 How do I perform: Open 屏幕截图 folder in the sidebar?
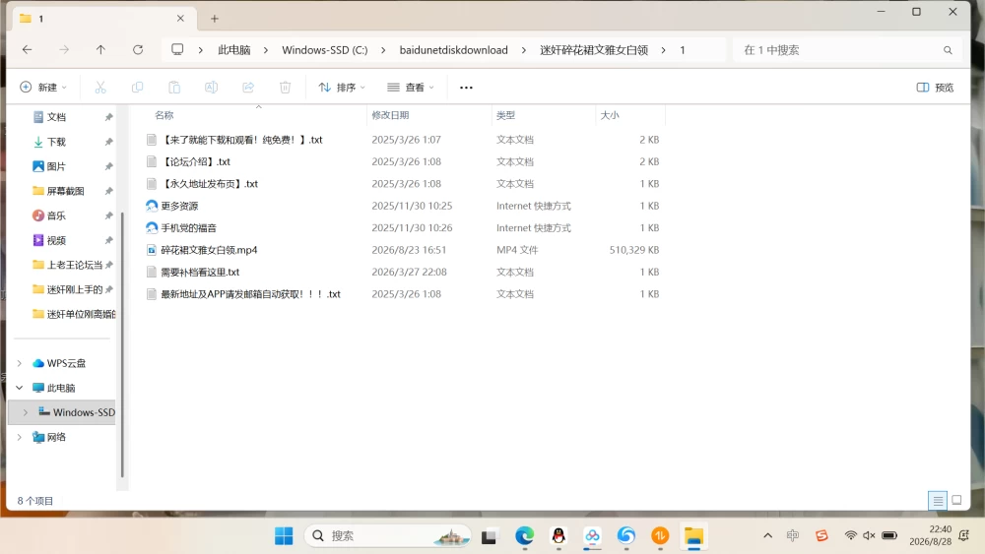(x=65, y=191)
